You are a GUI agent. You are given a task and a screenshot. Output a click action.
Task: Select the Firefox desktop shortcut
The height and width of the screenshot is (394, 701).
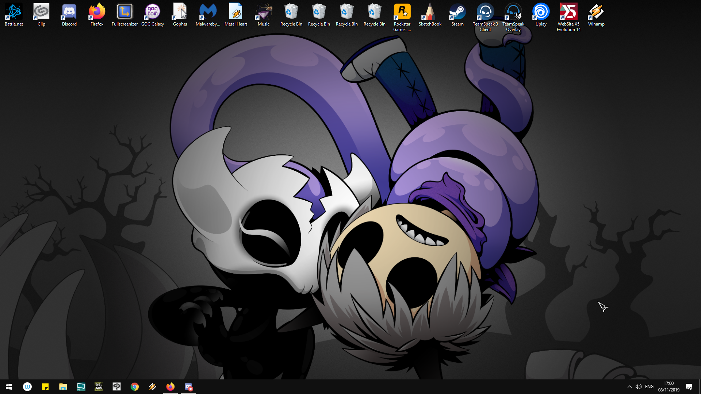coord(97,15)
